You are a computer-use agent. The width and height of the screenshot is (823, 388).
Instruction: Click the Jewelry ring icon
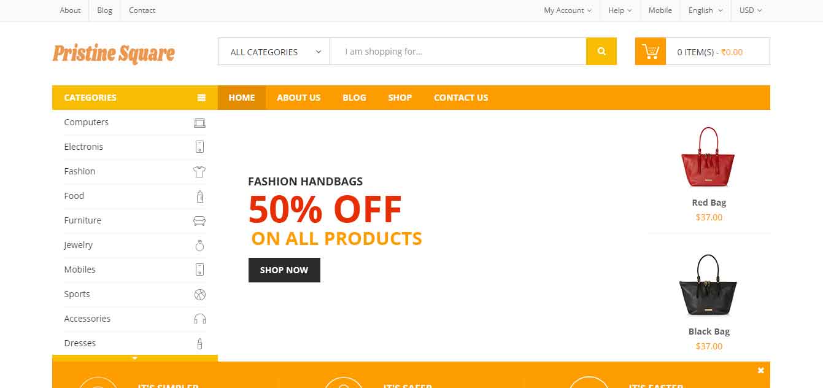(199, 246)
